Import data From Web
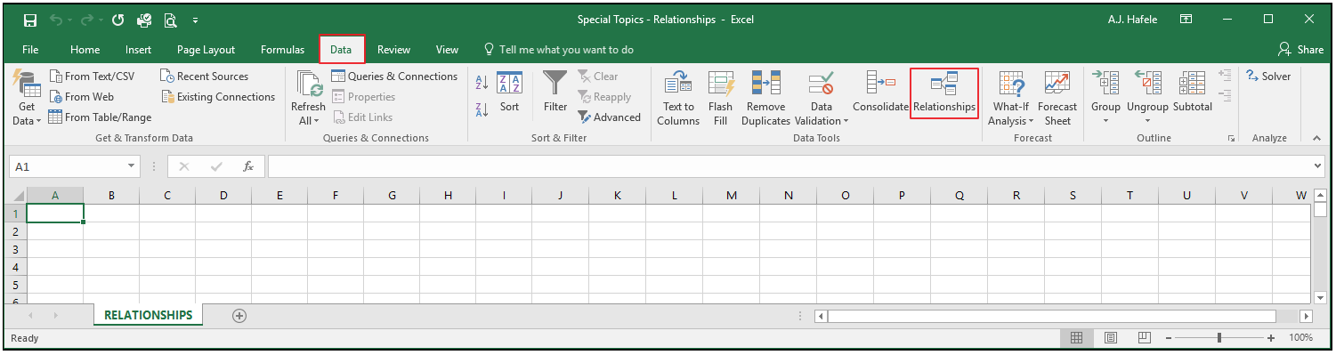The height and width of the screenshot is (355, 1336). click(x=81, y=97)
